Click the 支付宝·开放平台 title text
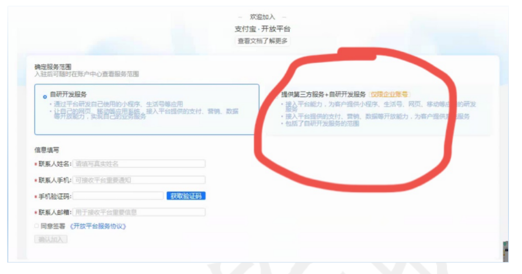This screenshot has width=522, height=274. click(262, 29)
